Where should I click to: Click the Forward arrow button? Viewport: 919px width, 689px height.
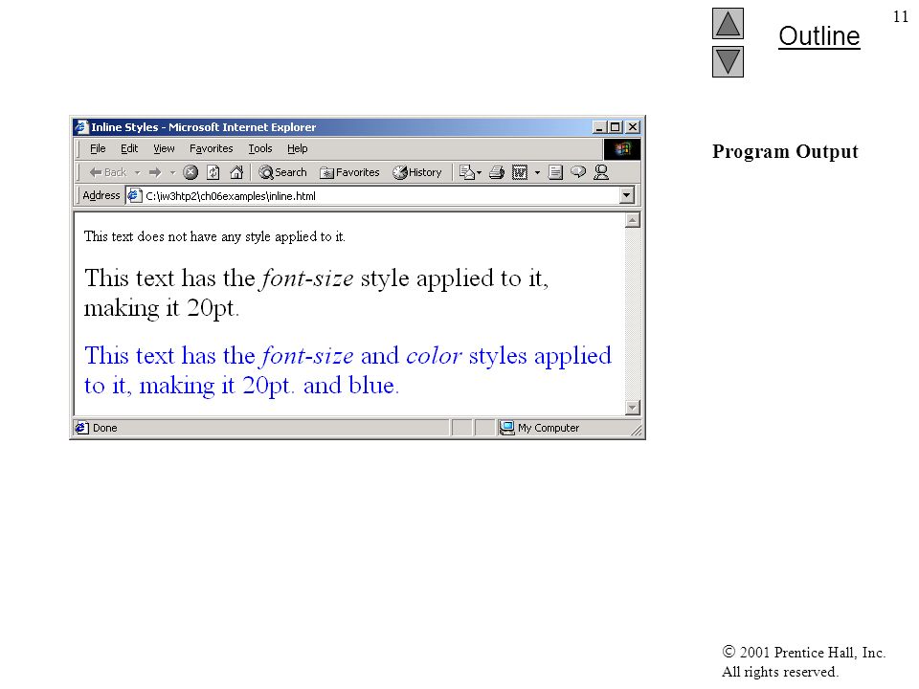(155, 172)
